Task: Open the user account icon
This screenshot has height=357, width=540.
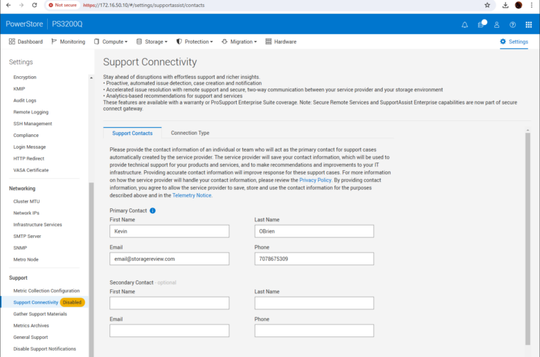Action: coord(496,25)
